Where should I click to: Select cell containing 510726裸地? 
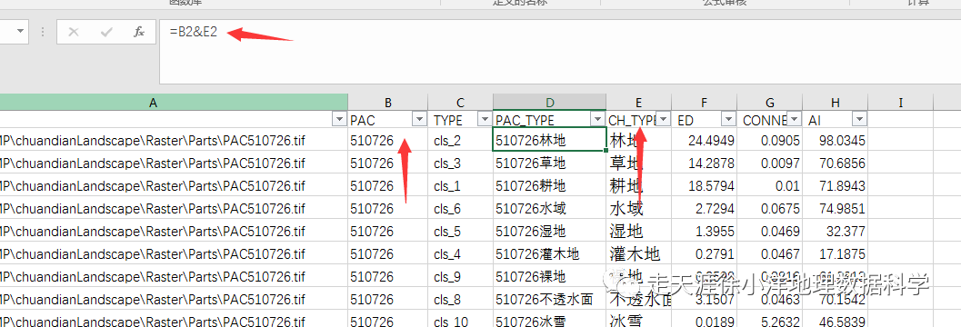point(550,276)
